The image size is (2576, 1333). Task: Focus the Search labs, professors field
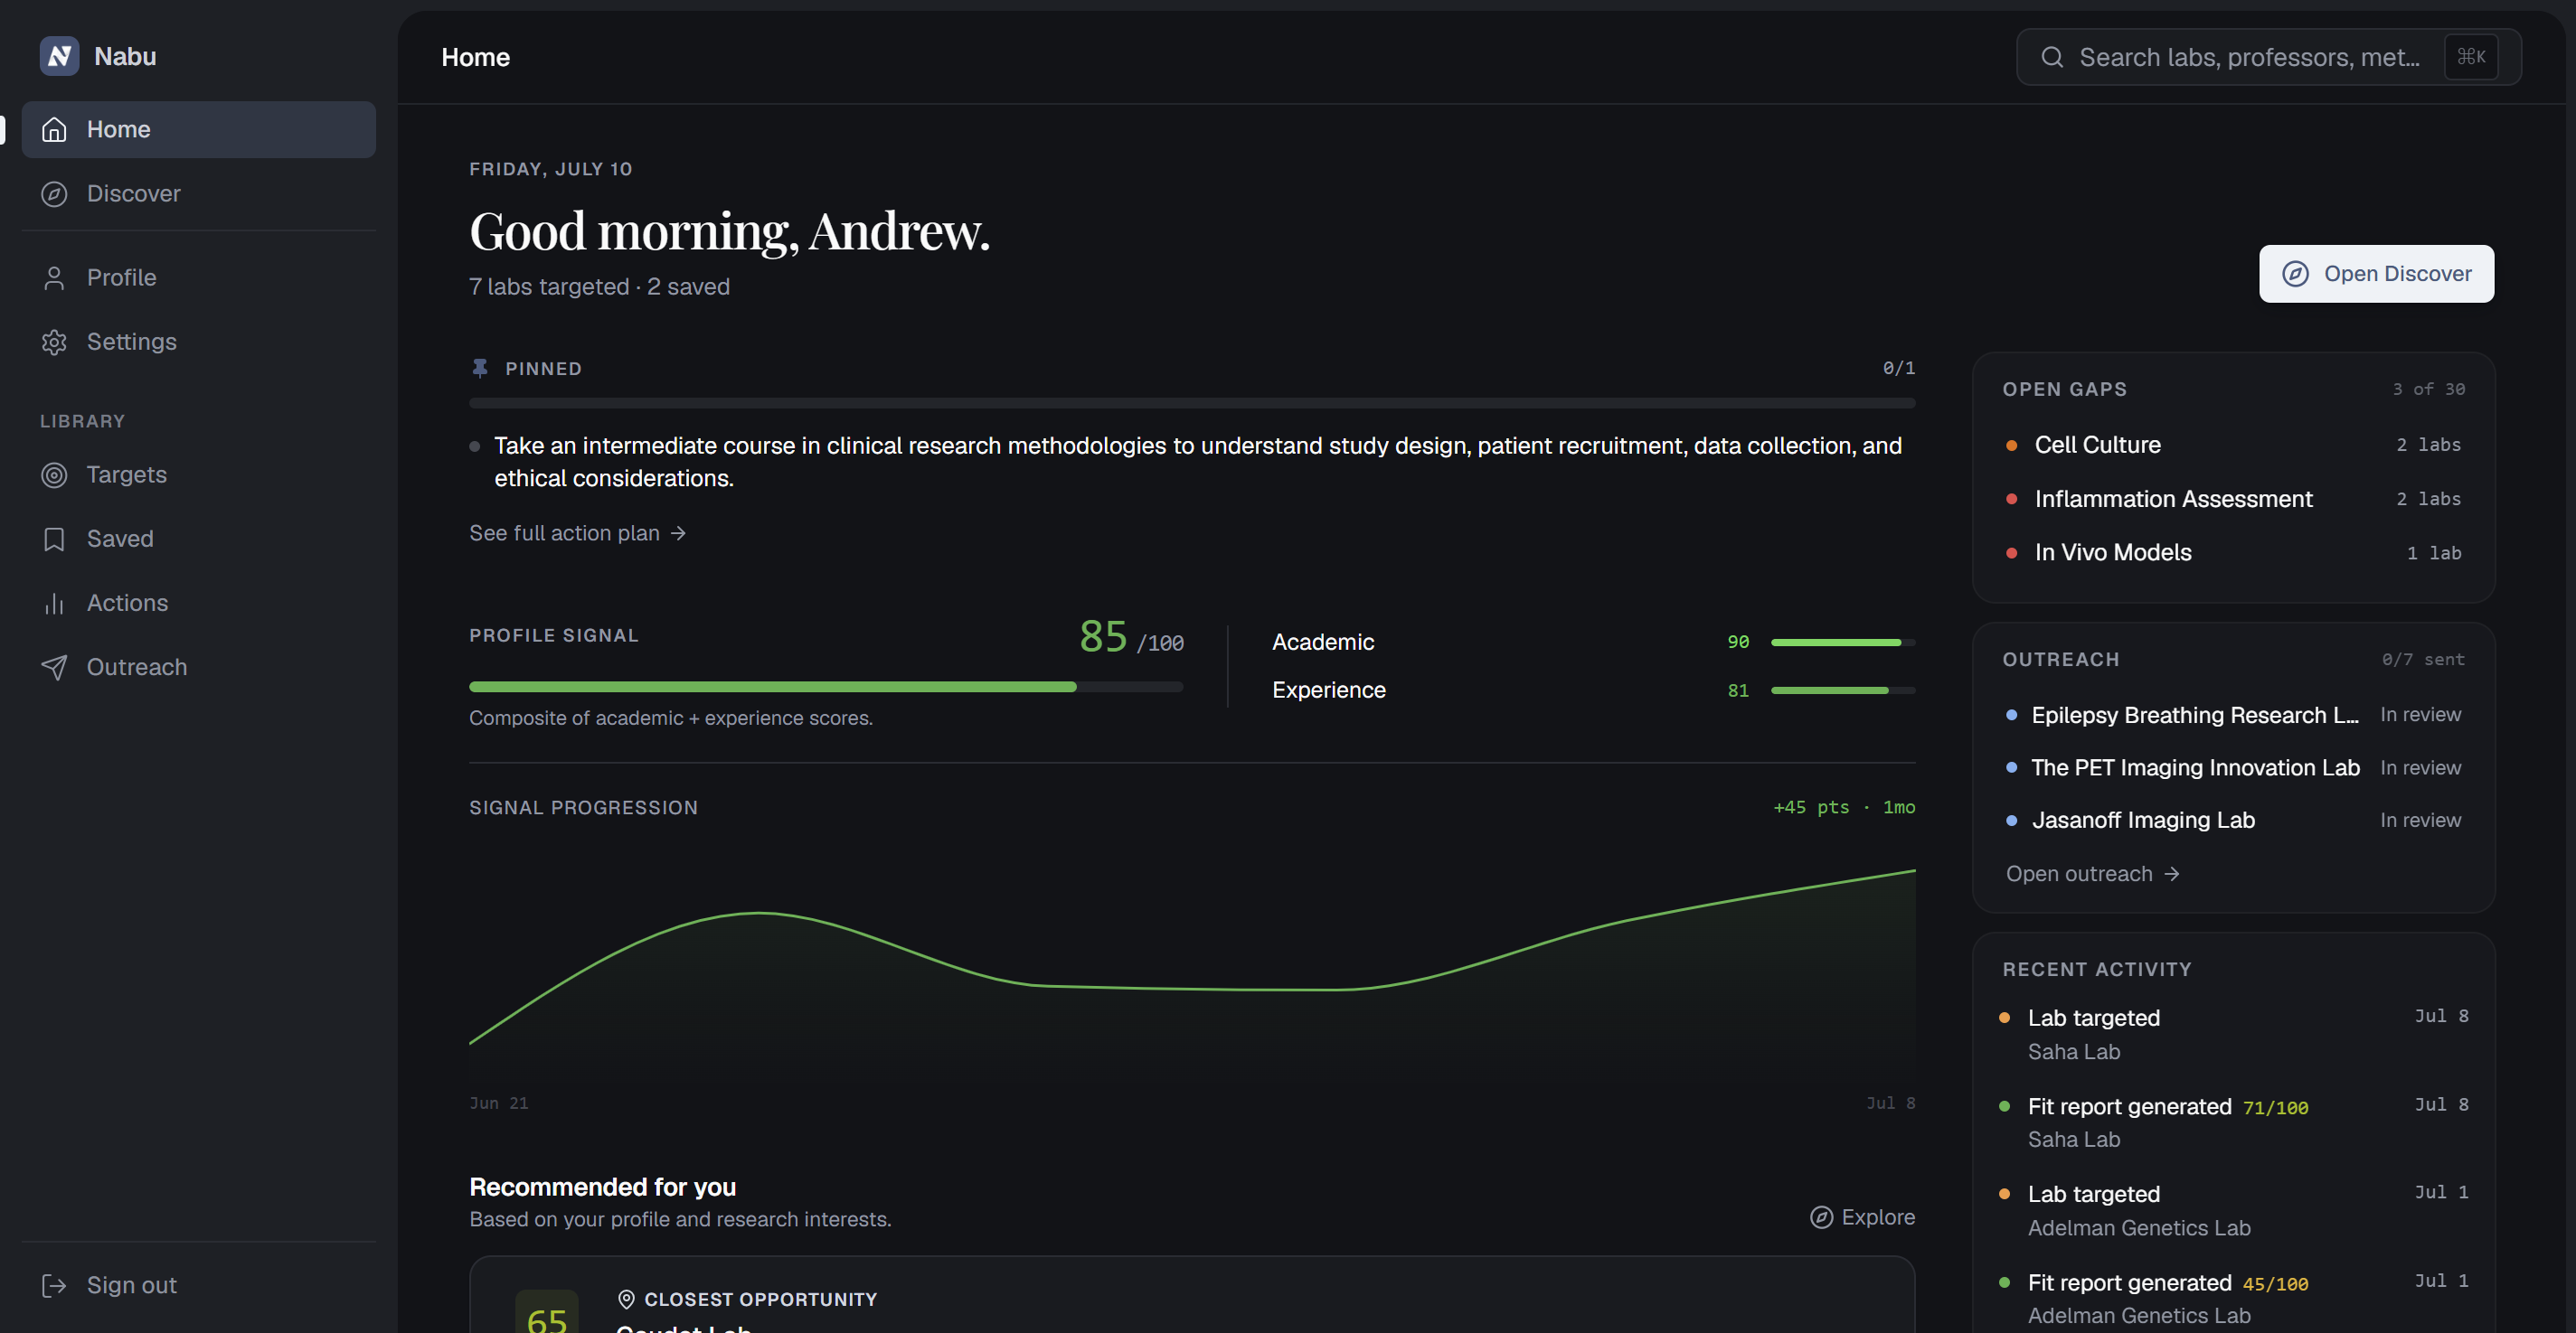pos(2268,57)
